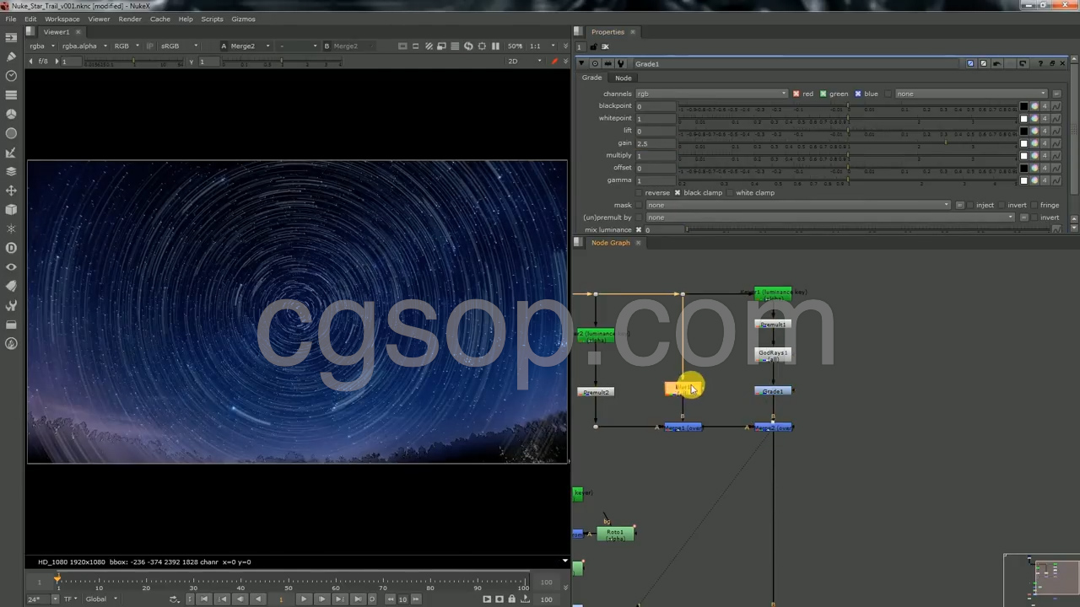
Task: Toggle the blue channel checkbox
Action: coord(857,94)
